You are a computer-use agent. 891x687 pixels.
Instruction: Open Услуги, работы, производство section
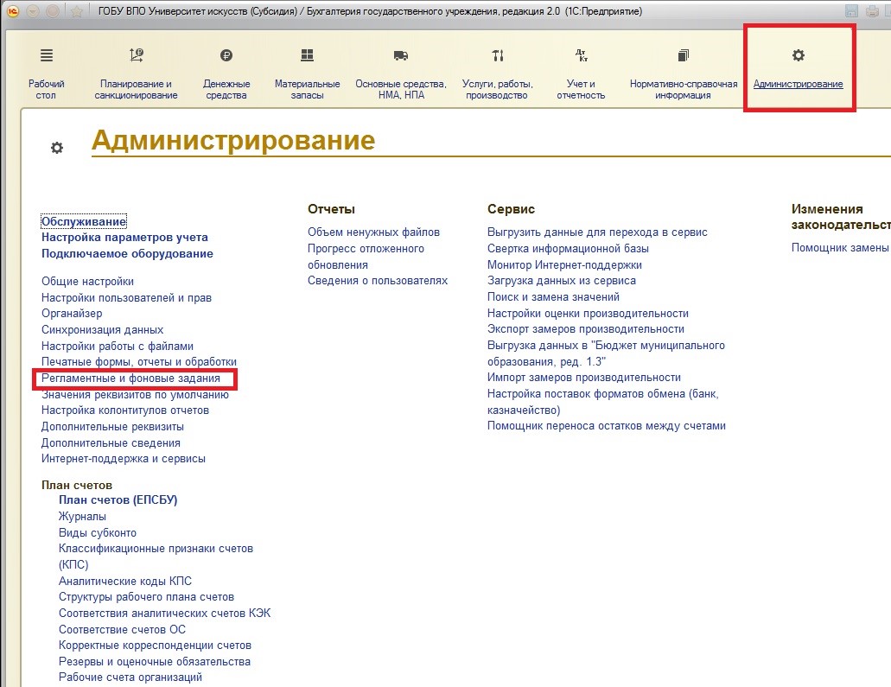(x=497, y=74)
